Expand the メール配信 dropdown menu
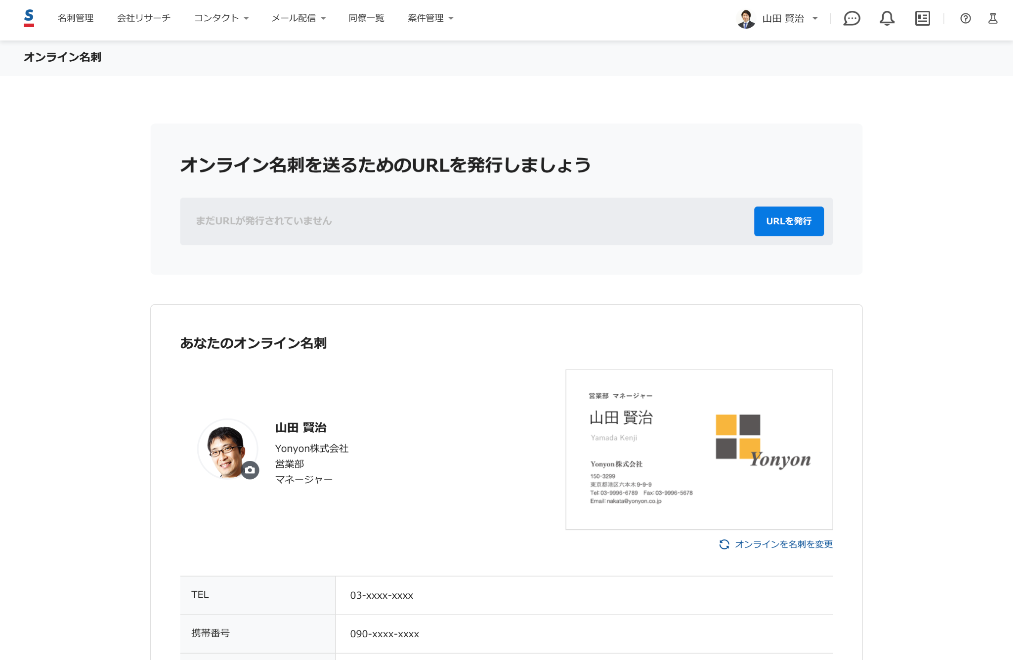Screen dimensions: 1026x660 coord(299,18)
